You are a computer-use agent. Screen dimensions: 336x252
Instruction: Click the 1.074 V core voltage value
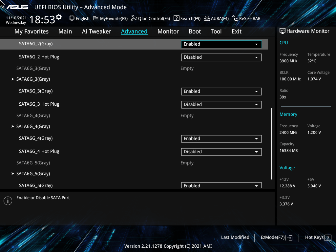tap(314, 79)
